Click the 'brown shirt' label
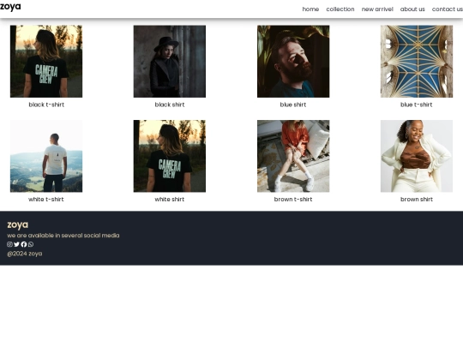The image size is (463, 347). (x=417, y=199)
